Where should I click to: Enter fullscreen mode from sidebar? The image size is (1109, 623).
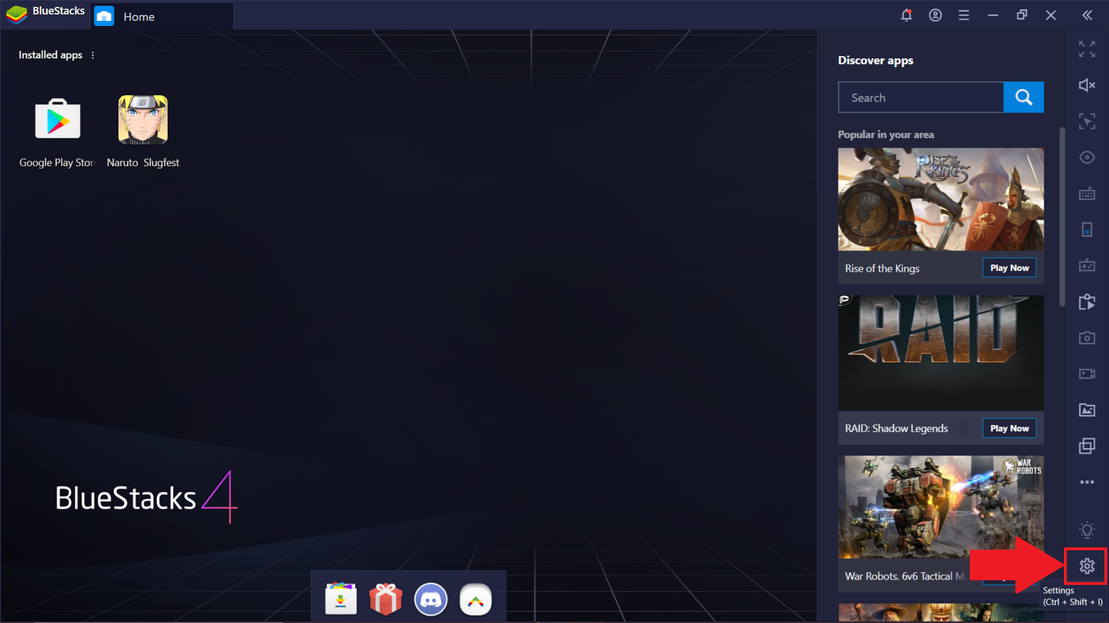[x=1087, y=49]
